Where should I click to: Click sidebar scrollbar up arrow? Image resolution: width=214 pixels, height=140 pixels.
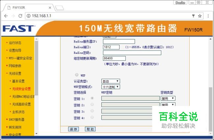point(36,39)
